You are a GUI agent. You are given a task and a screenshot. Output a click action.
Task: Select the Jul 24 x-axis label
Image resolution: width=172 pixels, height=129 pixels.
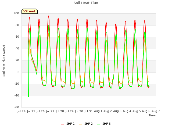click(21, 111)
